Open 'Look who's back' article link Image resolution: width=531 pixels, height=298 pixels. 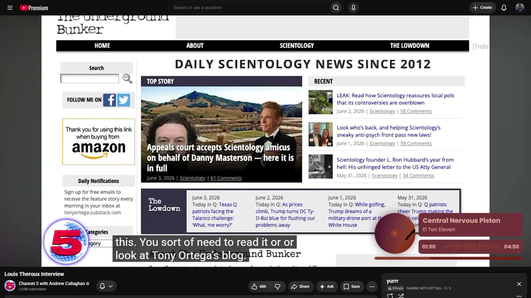click(x=389, y=131)
